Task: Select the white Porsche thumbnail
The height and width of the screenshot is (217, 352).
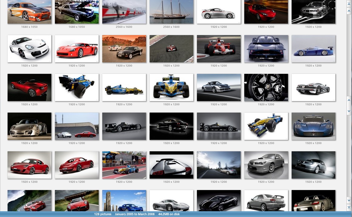Action: (x=29, y=49)
